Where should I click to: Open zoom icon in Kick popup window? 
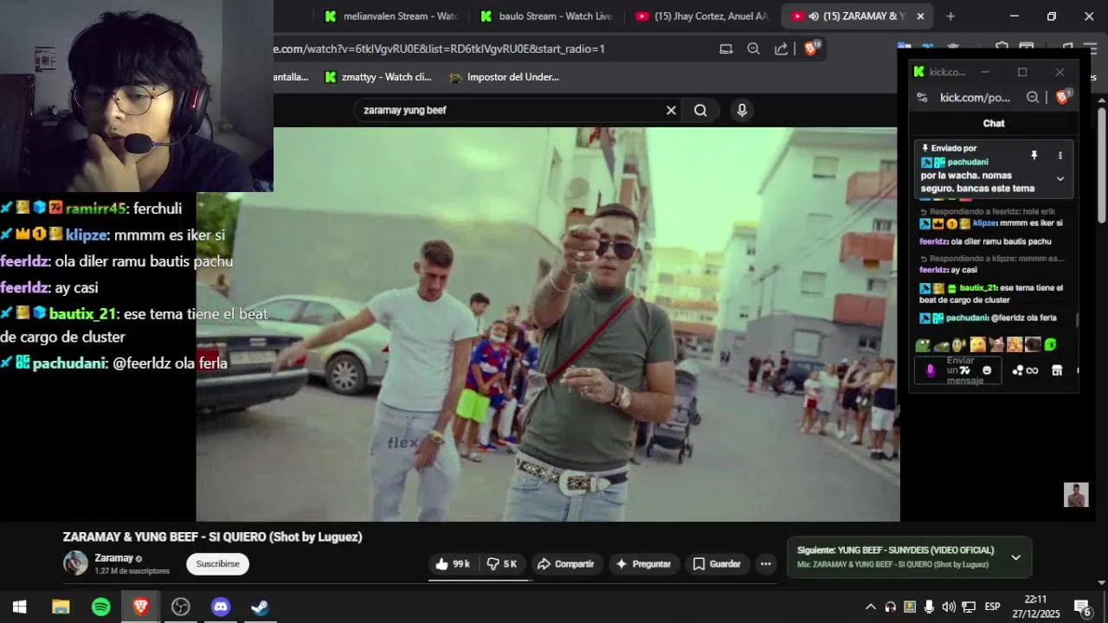point(1033,98)
